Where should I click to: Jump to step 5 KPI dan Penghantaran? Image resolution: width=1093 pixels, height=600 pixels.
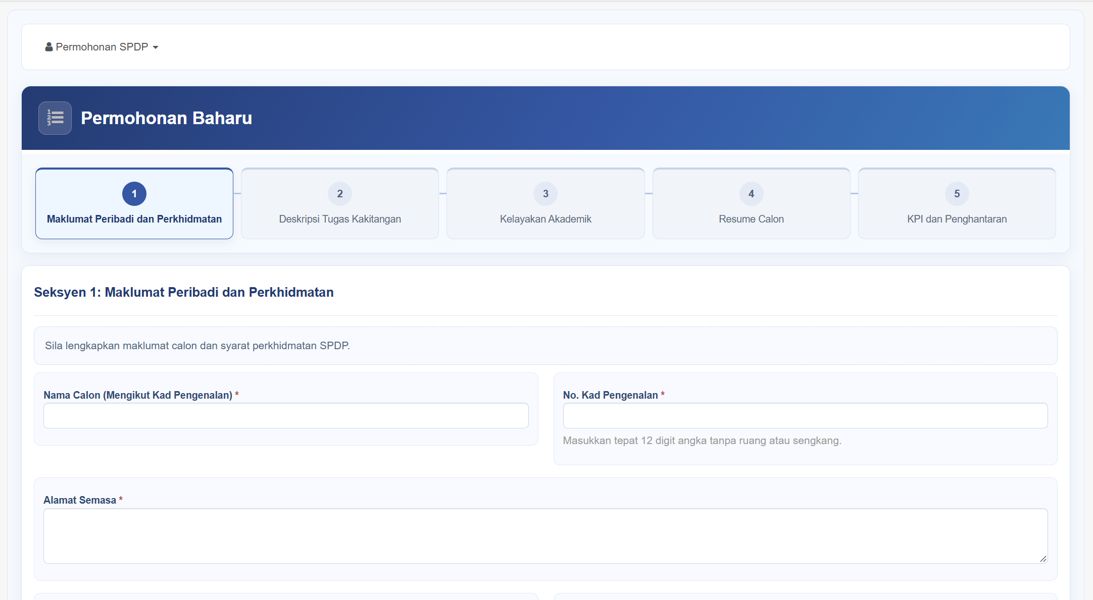pos(957,203)
